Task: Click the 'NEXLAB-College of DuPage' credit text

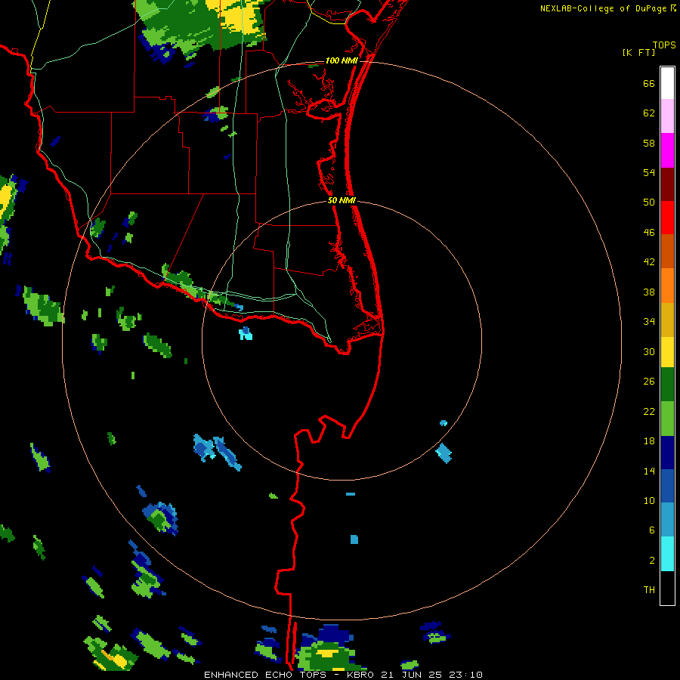Action: point(603,8)
